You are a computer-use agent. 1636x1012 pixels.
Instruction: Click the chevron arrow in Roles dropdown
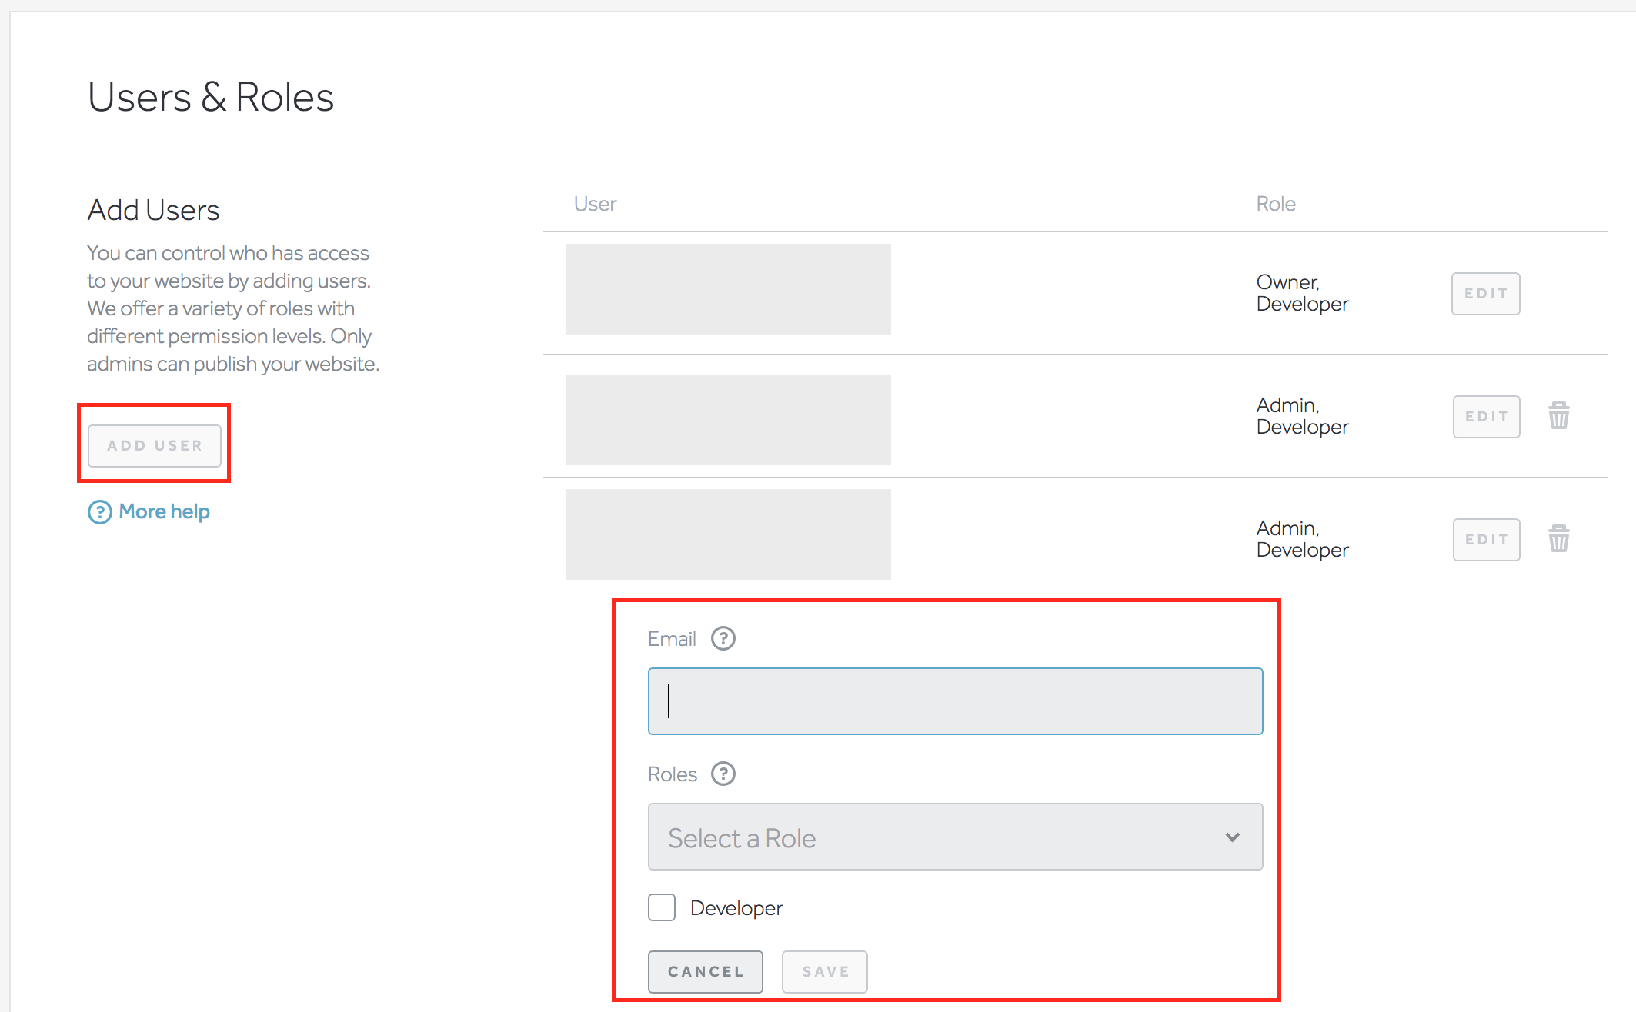[x=1232, y=837]
